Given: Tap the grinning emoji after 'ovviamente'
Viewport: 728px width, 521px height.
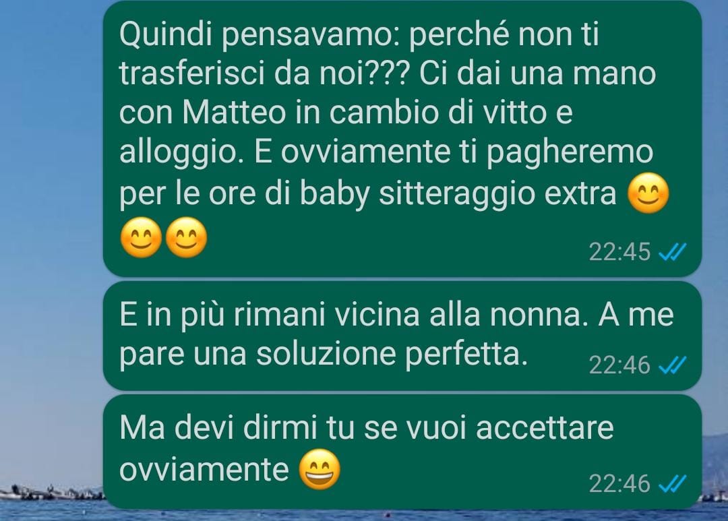Looking at the screenshot, I should click(320, 469).
